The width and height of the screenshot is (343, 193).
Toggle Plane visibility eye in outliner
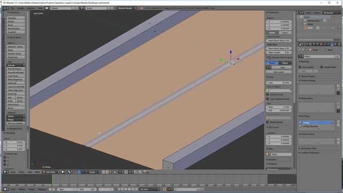pos(333,28)
